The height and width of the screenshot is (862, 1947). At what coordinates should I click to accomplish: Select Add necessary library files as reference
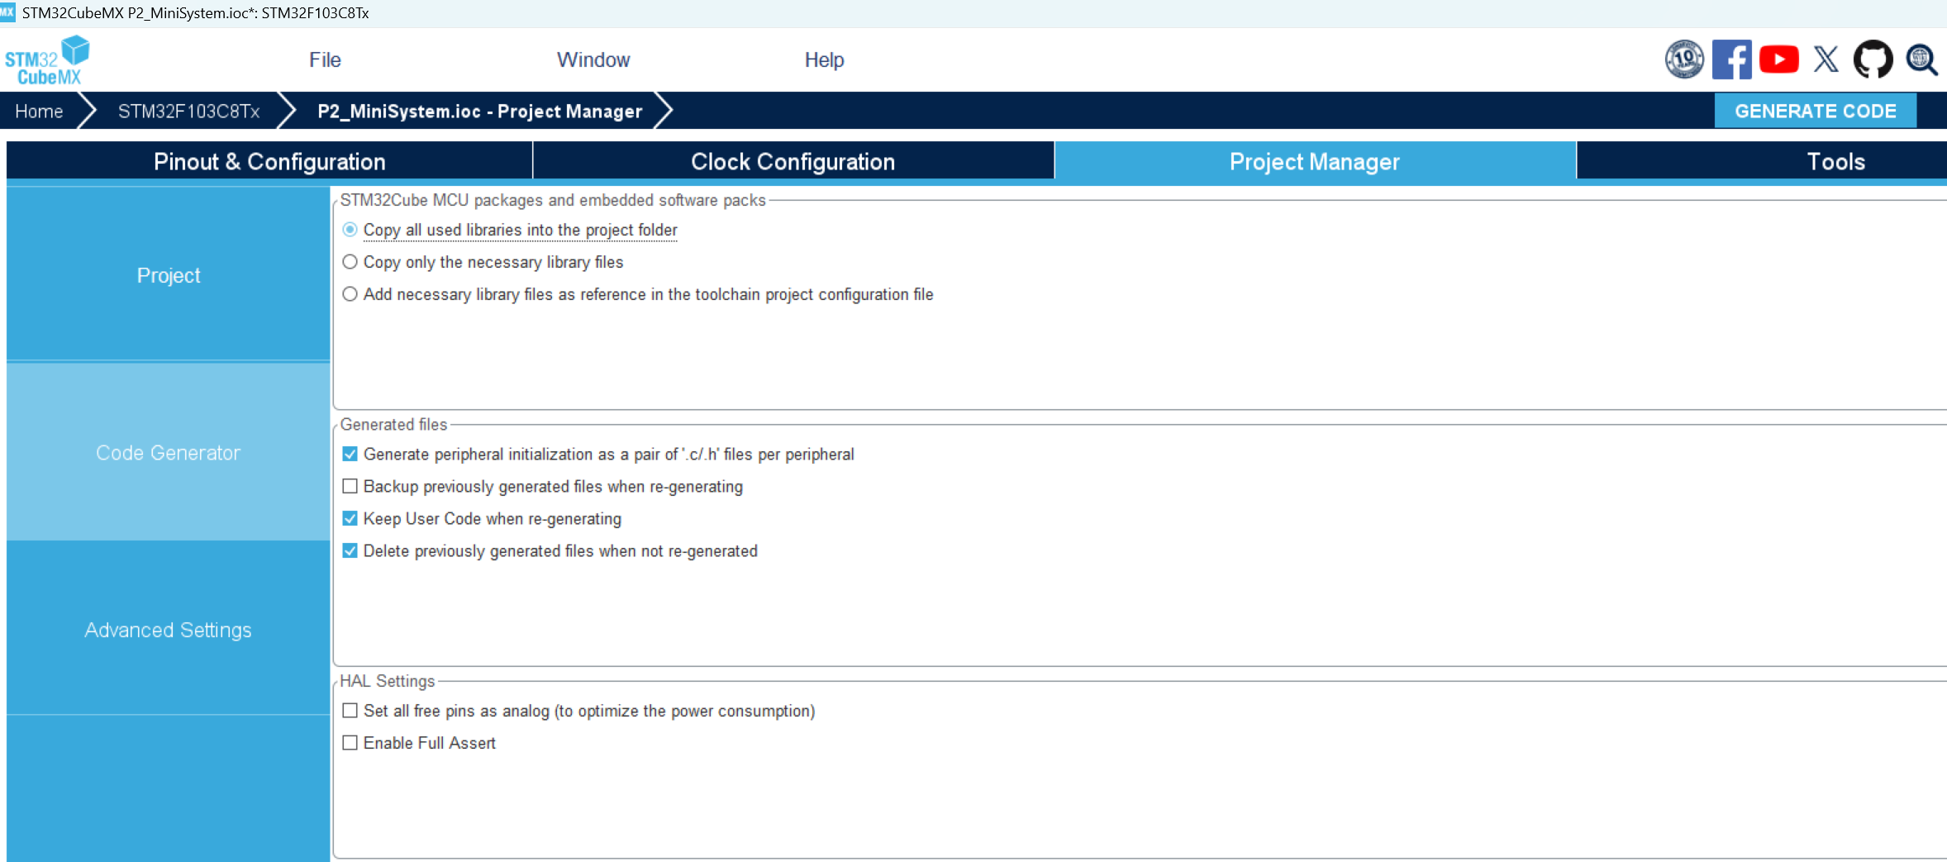click(x=350, y=294)
